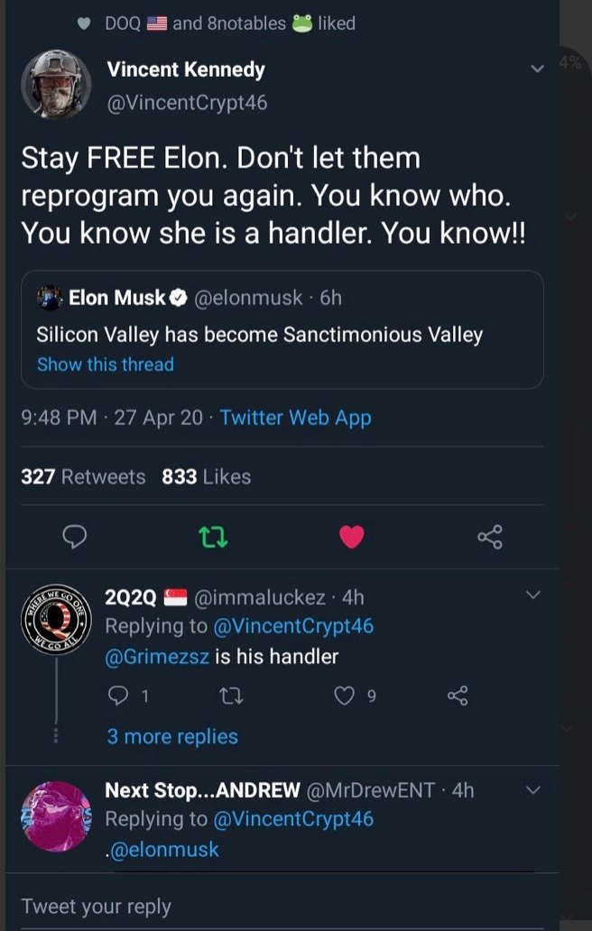Reply to Vincent Kennedy's main tweet

click(x=76, y=538)
